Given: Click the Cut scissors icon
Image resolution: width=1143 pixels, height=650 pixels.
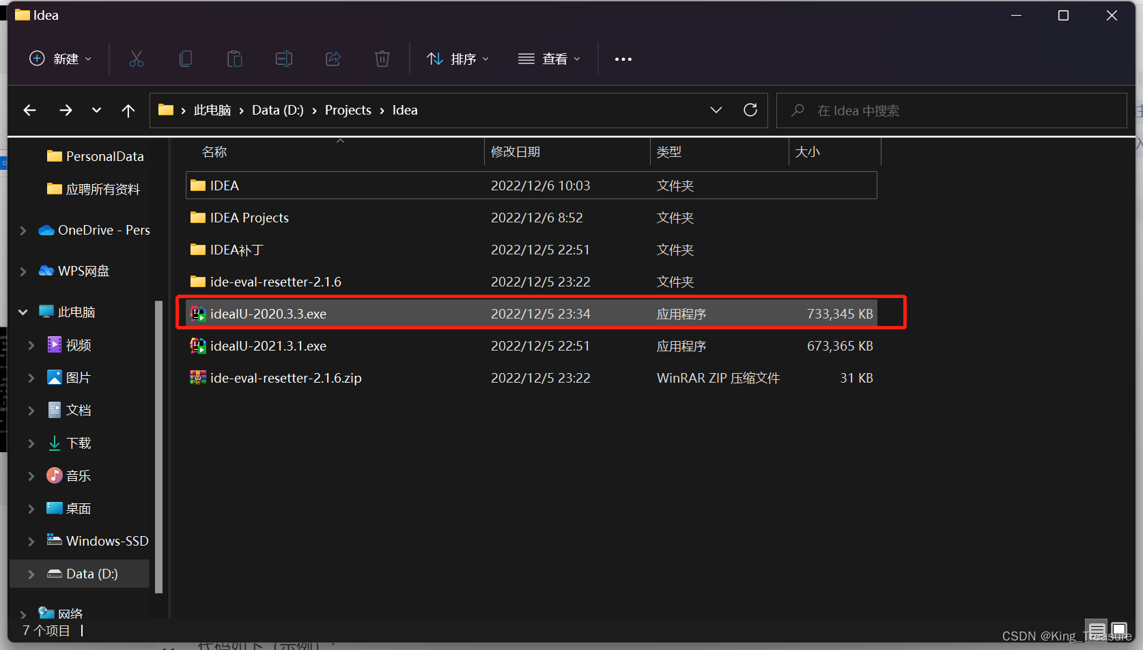Looking at the screenshot, I should pyautogui.click(x=137, y=59).
